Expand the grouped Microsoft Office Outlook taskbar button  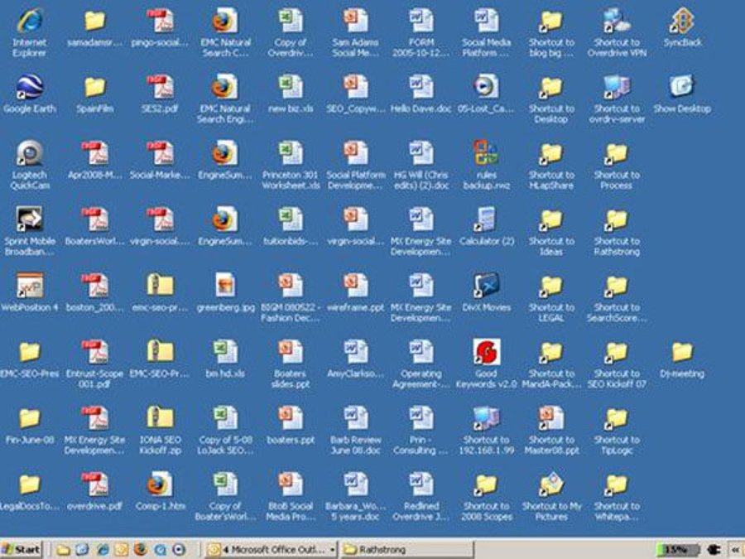click(x=333, y=549)
